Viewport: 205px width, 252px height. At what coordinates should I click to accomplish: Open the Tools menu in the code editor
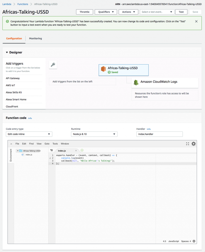point(55,143)
